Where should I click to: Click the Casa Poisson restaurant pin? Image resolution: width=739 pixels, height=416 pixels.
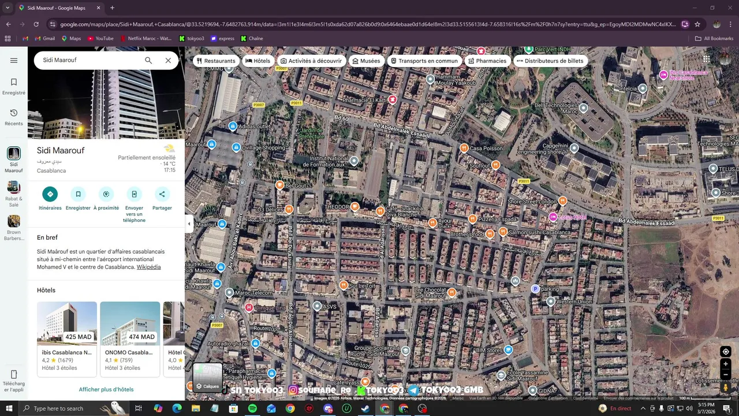coord(464,148)
